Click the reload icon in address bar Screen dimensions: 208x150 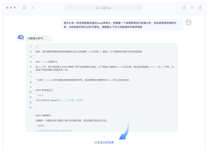(x=139, y=8)
